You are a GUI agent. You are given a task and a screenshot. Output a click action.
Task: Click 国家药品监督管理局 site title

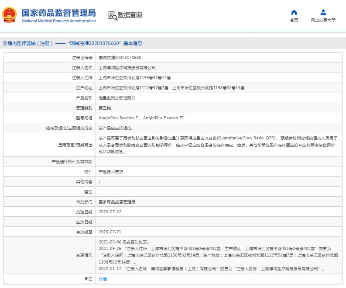point(59,13)
